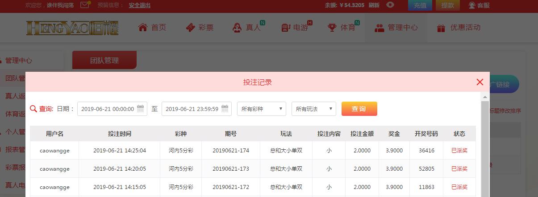Click the 投注内容 column header
This screenshot has width=538, height=197.
329,134
